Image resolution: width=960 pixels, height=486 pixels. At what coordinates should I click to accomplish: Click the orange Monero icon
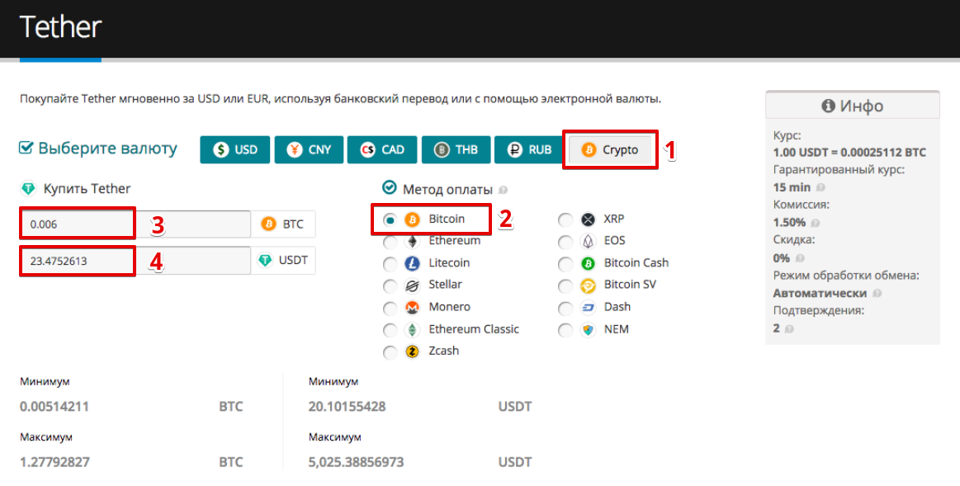413,307
